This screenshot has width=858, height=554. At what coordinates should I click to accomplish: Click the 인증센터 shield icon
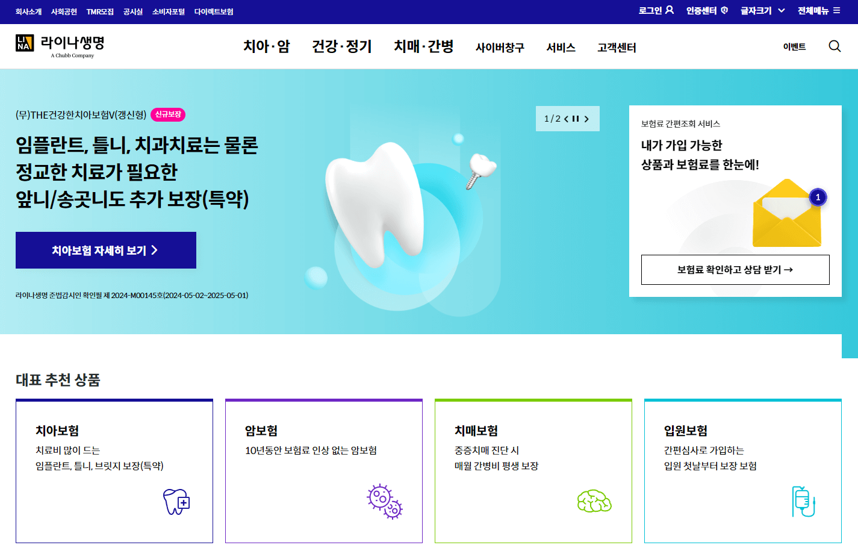pos(724,10)
